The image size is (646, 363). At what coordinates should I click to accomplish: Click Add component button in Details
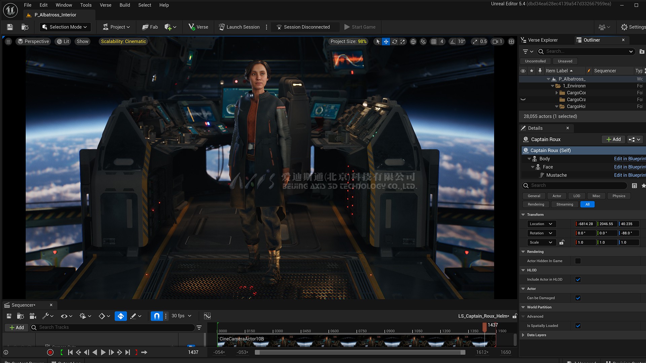click(x=614, y=139)
